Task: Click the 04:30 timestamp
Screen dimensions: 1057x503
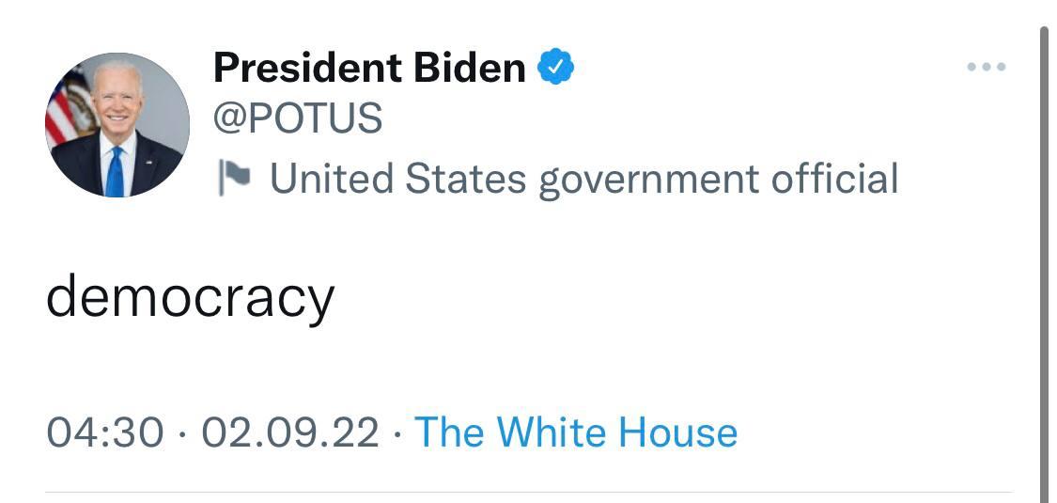Action: tap(103, 432)
